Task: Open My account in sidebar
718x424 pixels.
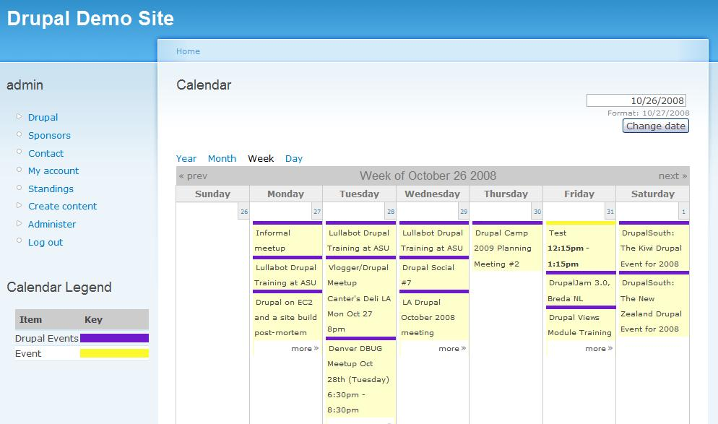Action: (x=53, y=170)
